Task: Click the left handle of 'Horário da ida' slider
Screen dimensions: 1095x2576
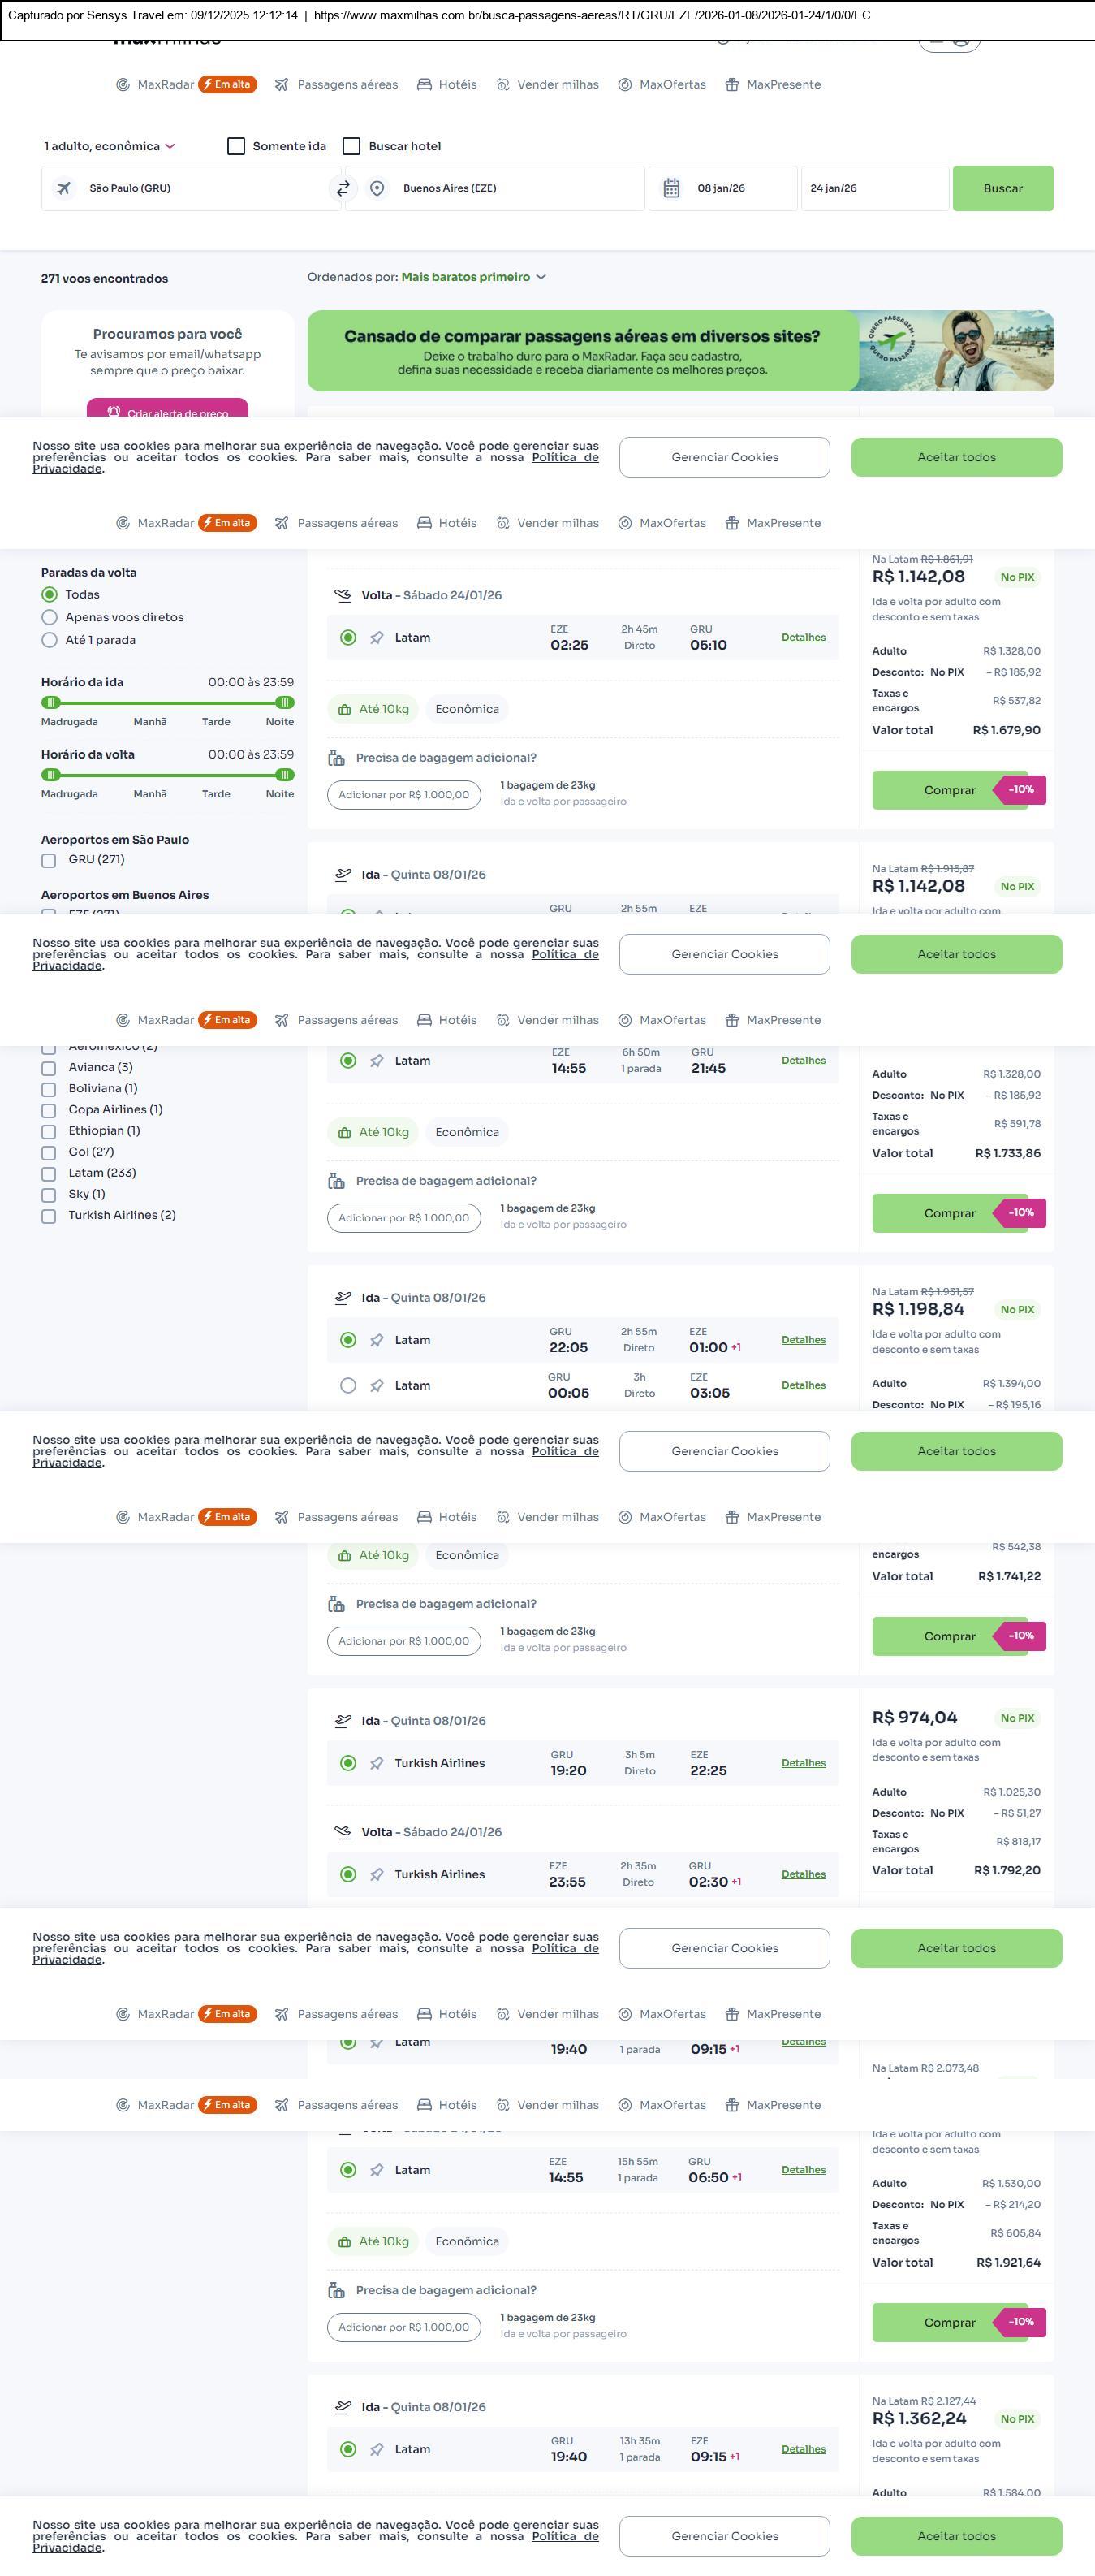Action: (x=51, y=703)
